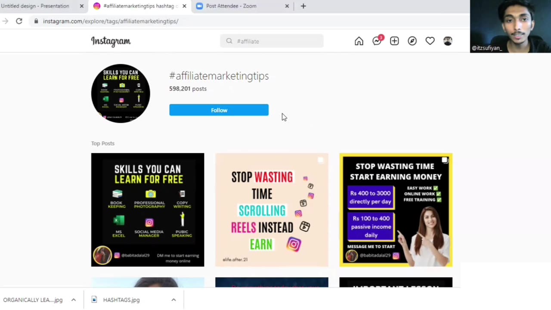The width and height of the screenshot is (551, 310).
Task: Click the Instagram logo
Action: point(111,41)
